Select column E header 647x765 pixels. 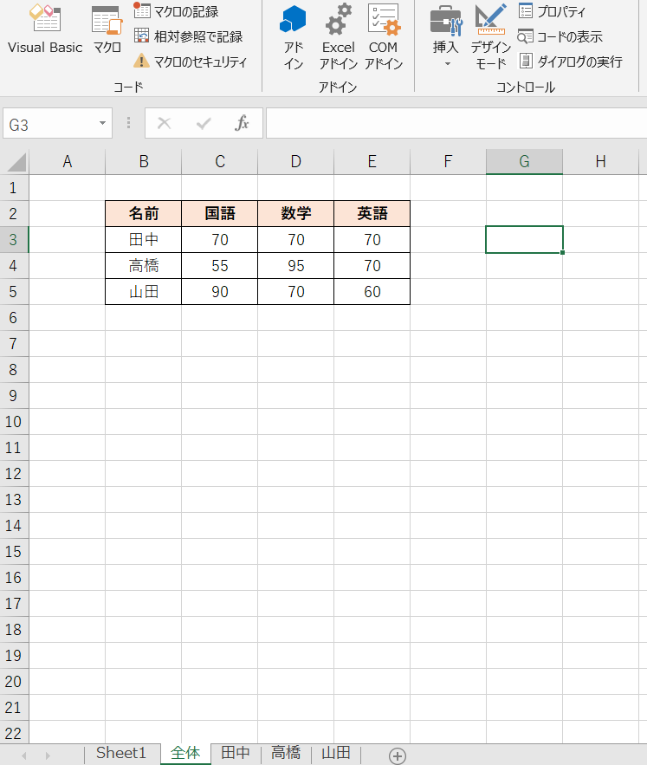point(372,161)
